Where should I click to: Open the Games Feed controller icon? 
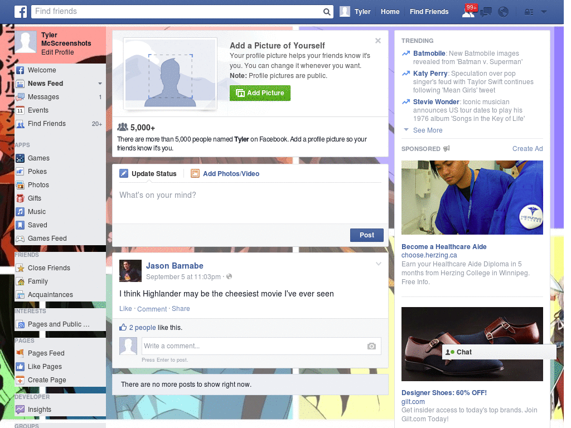click(21, 239)
